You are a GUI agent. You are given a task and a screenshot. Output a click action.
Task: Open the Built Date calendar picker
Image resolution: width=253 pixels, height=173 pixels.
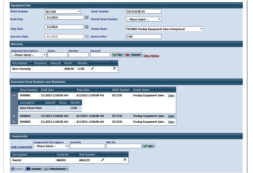pos(87,18)
